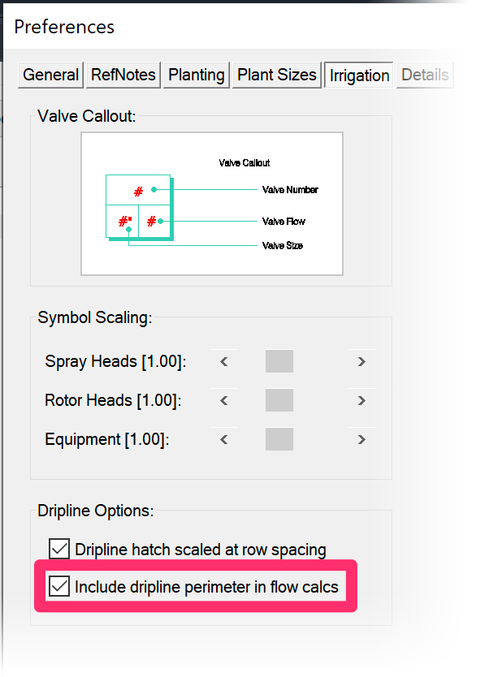The height and width of the screenshot is (677, 502).
Task: Select the Plant Sizes tab
Action: click(x=277, y=75)
